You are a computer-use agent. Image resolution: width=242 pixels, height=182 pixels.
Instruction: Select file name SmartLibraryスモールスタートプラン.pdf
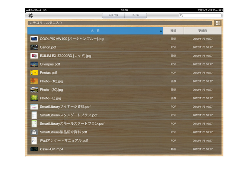point(72,124)
